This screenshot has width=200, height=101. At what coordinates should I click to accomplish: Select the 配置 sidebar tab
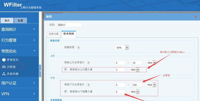click(21, 20)
